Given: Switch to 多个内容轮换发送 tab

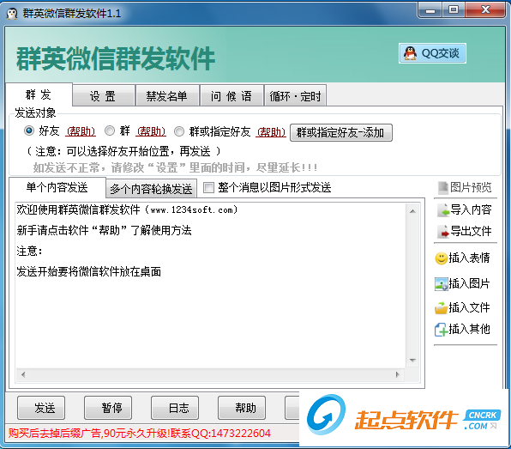Looking at the screenshot, I should pos(151,189).
